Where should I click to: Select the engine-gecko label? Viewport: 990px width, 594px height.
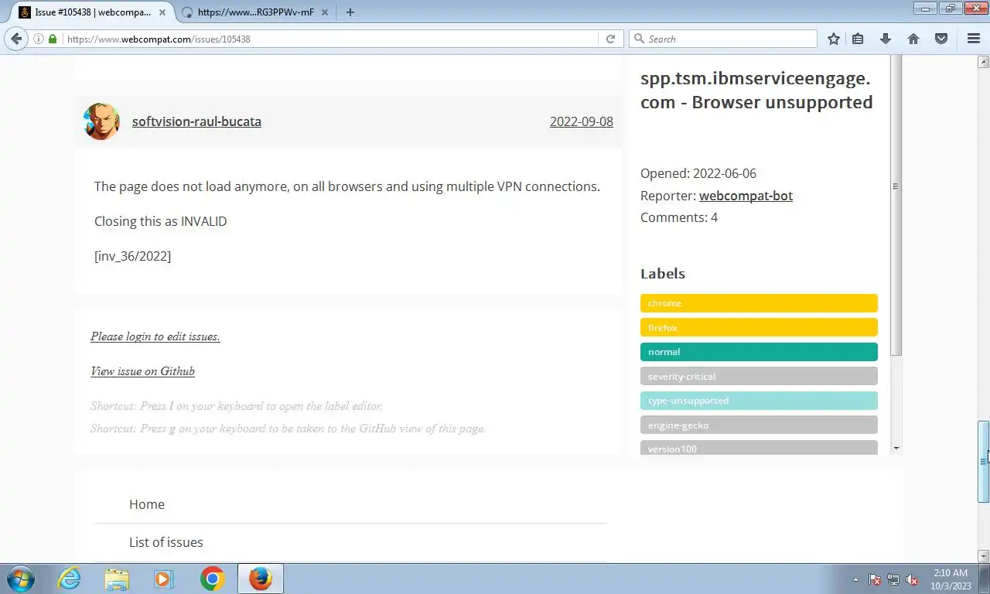coord(759,425)
